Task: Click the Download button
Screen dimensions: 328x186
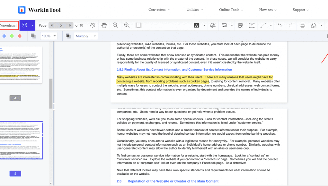Action: click(x=9, y=25)
